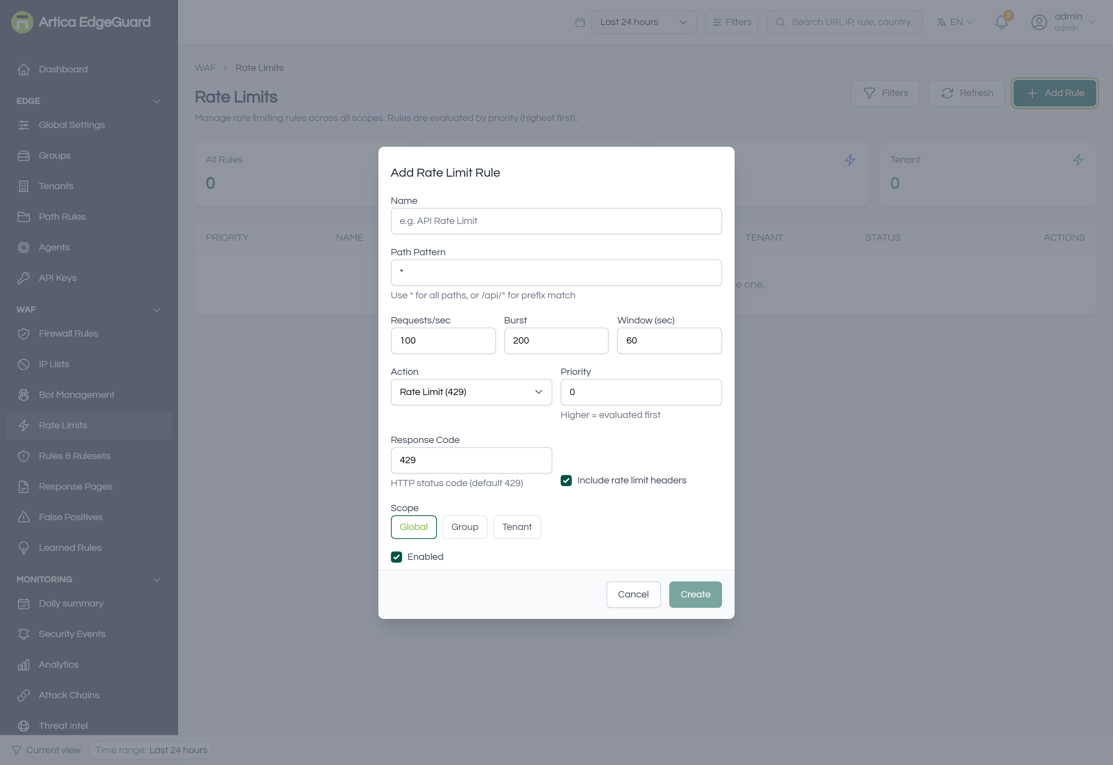Click the Groups sidebar icon
Image resolution: width=1113 pixels, height=765 pixels.
pyautogui.click(x=24, y=156)
